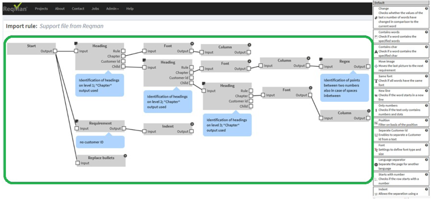This screenshot has height=200, width=432.
Task: Click the Same font T icon
Action: [x=376, y=81]
